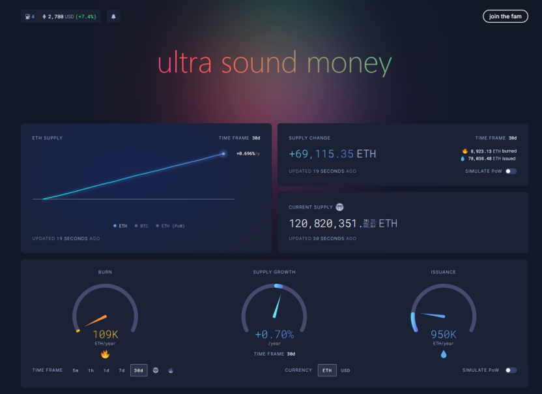This screenshot has width=542, height=394.
Task: Change the Supply Change time frame 30d
Action: pos(513,138)
